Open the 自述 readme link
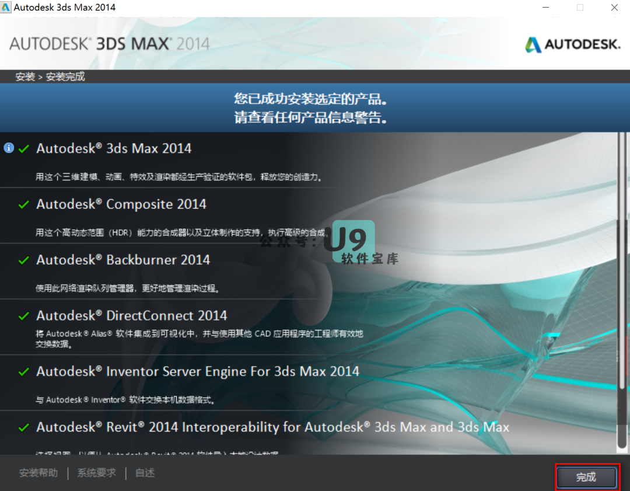Viewport: 630px width, 491px height. 145,473
